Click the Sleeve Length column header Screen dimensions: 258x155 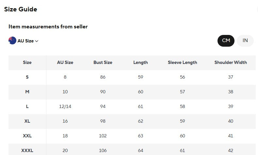click(x=182, y=63)
